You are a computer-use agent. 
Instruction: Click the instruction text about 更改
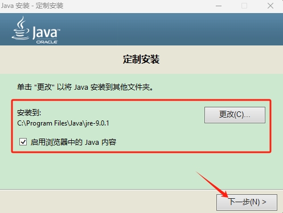coord(85,87)
